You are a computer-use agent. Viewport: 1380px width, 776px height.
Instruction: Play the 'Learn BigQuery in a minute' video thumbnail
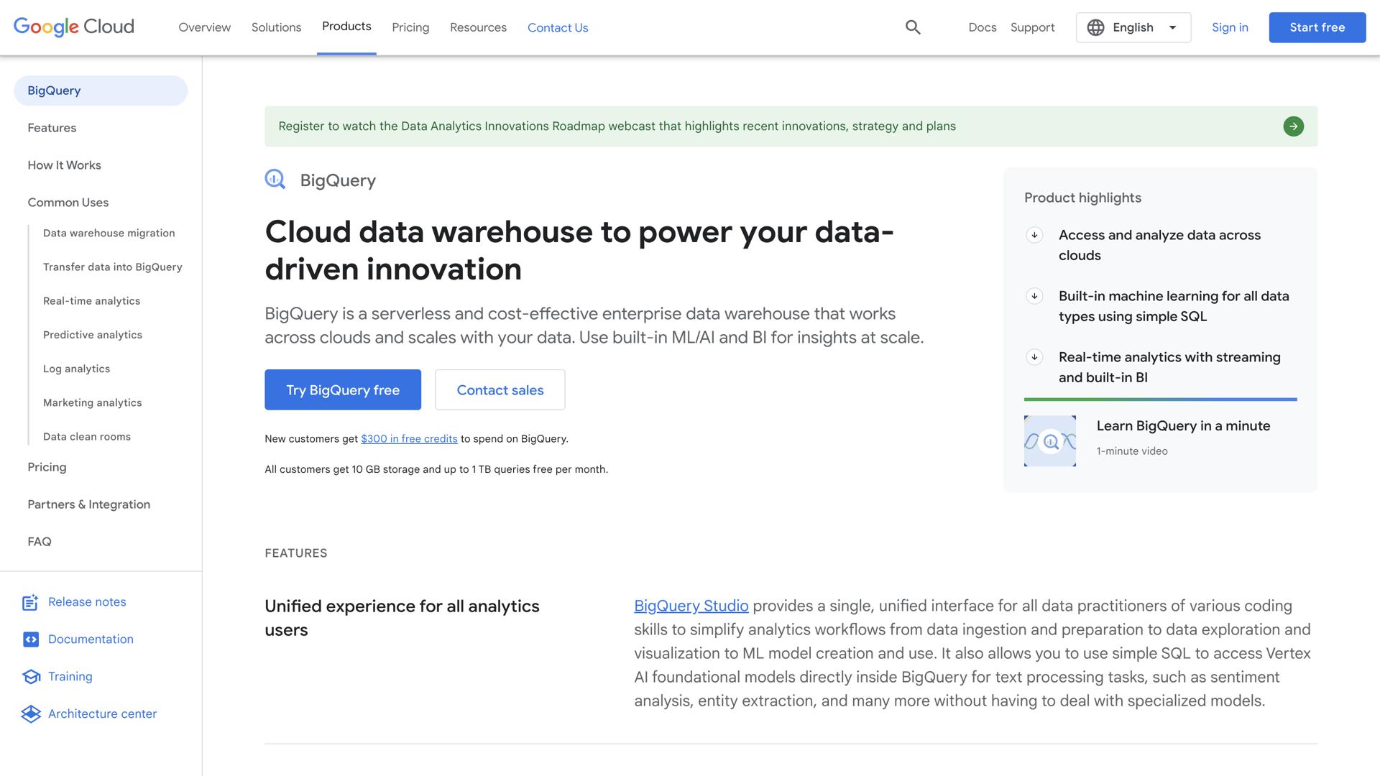[1049, 440]
